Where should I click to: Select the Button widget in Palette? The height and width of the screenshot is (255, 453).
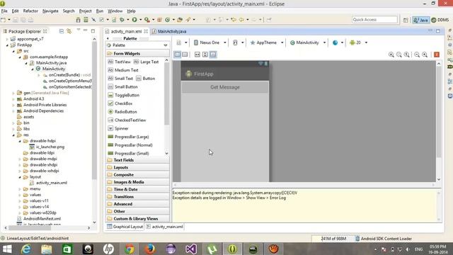[x=146, y=79]
